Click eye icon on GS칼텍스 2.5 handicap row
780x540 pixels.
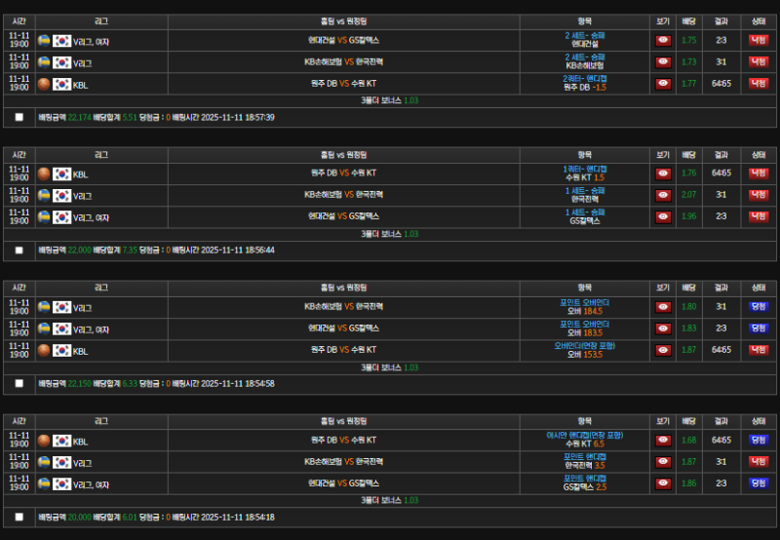(663, 483)
